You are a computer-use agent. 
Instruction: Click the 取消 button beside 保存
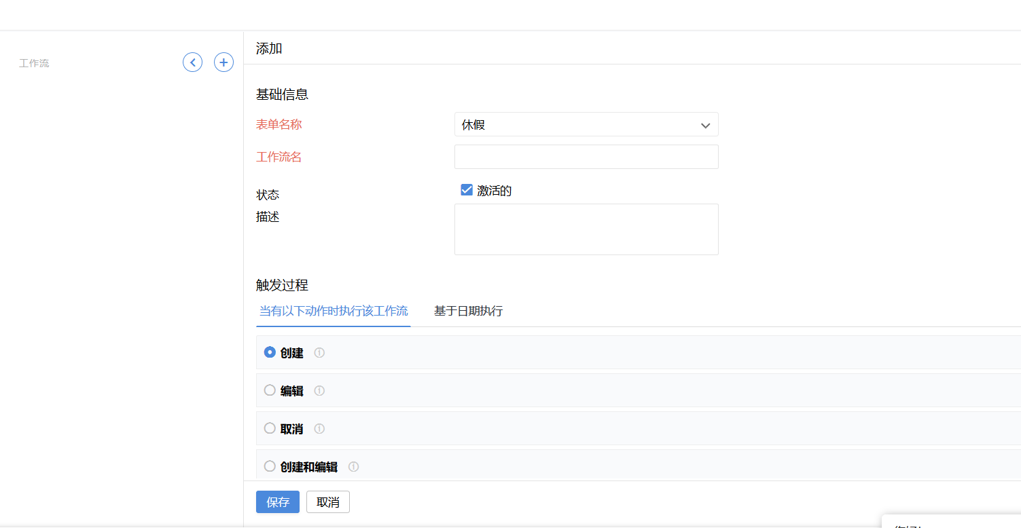[x=328, y=502]
